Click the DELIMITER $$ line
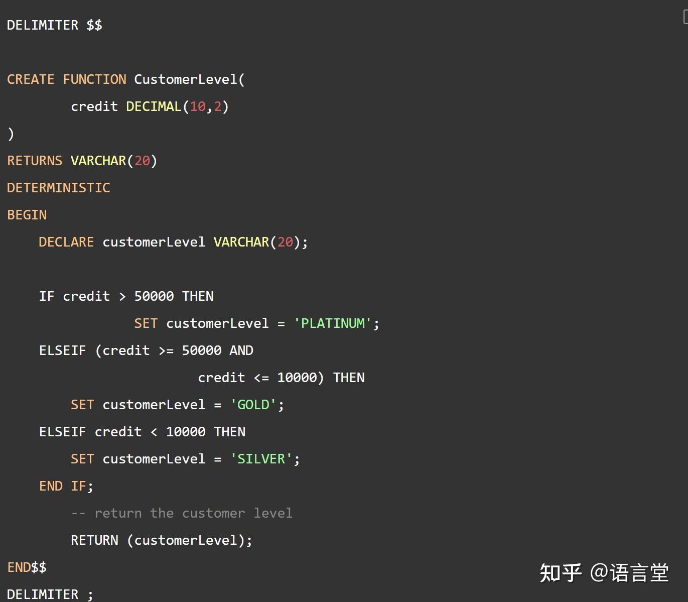Viewport: 688px width, 602px height. (53, 25)
